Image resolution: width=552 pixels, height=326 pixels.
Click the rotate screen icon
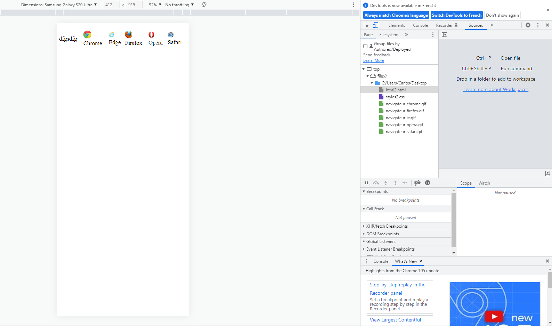click(204, 5)
